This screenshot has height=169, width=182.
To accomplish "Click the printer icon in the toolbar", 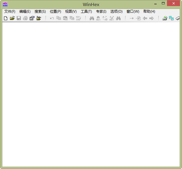I will pos(25,18).
